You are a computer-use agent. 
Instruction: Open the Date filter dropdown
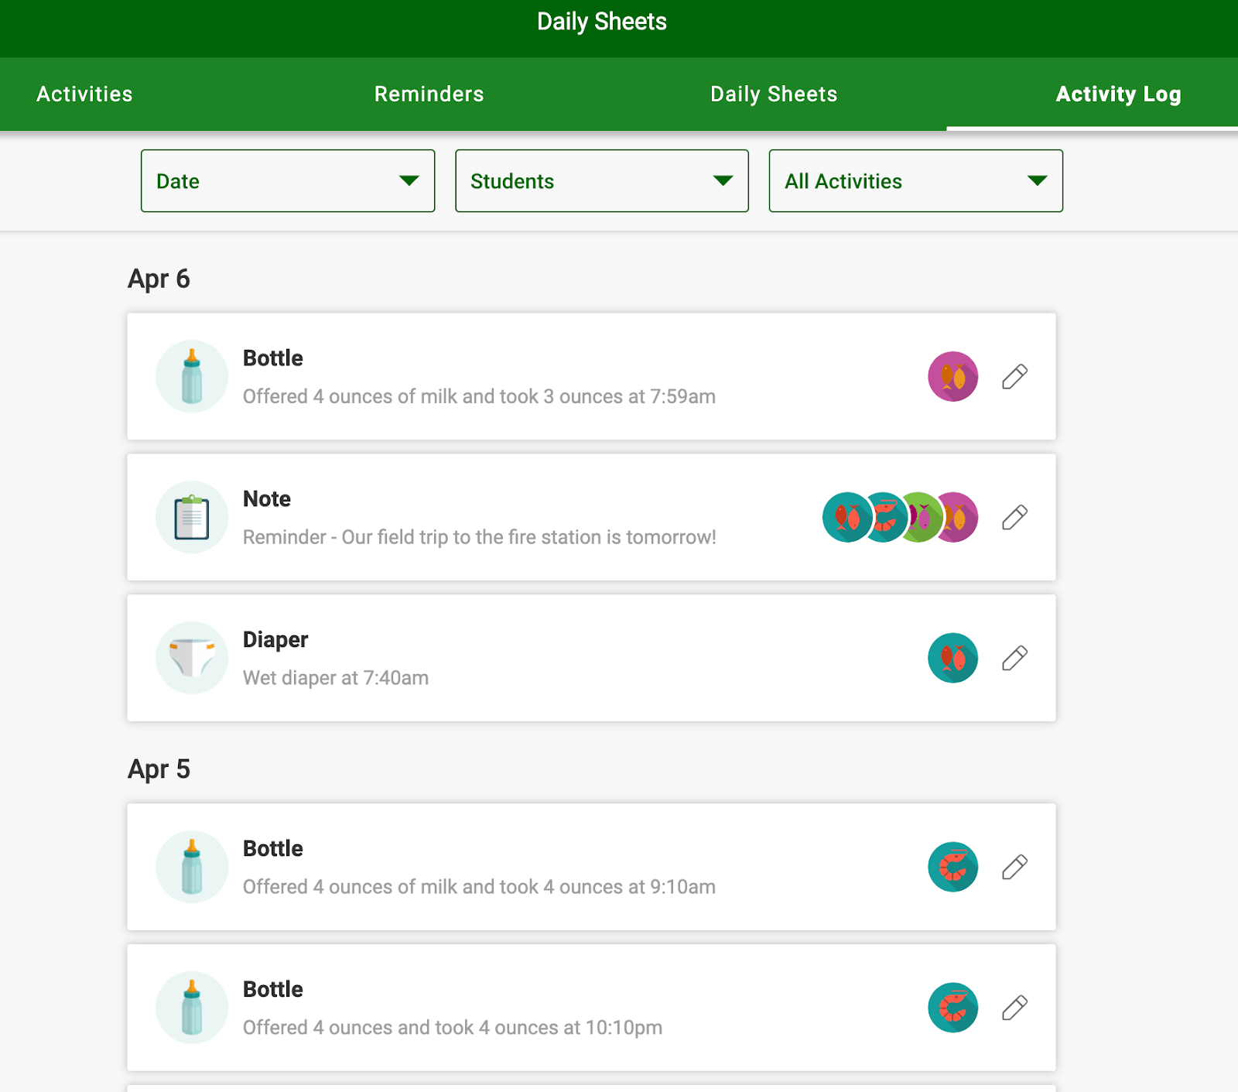(x=287, y=181)
